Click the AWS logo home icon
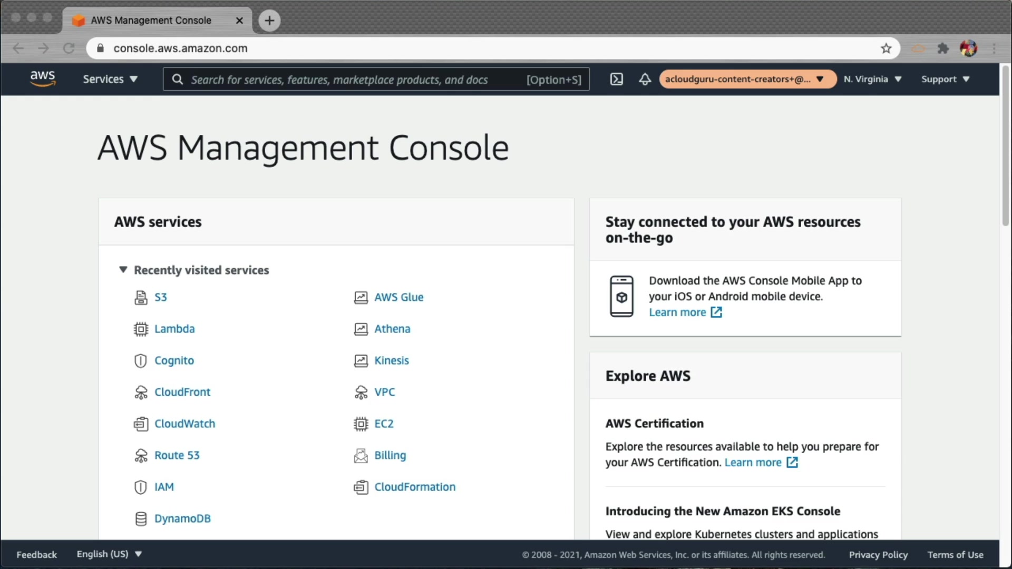Screen dimensions: 1012x569 (x=43, y=79)
